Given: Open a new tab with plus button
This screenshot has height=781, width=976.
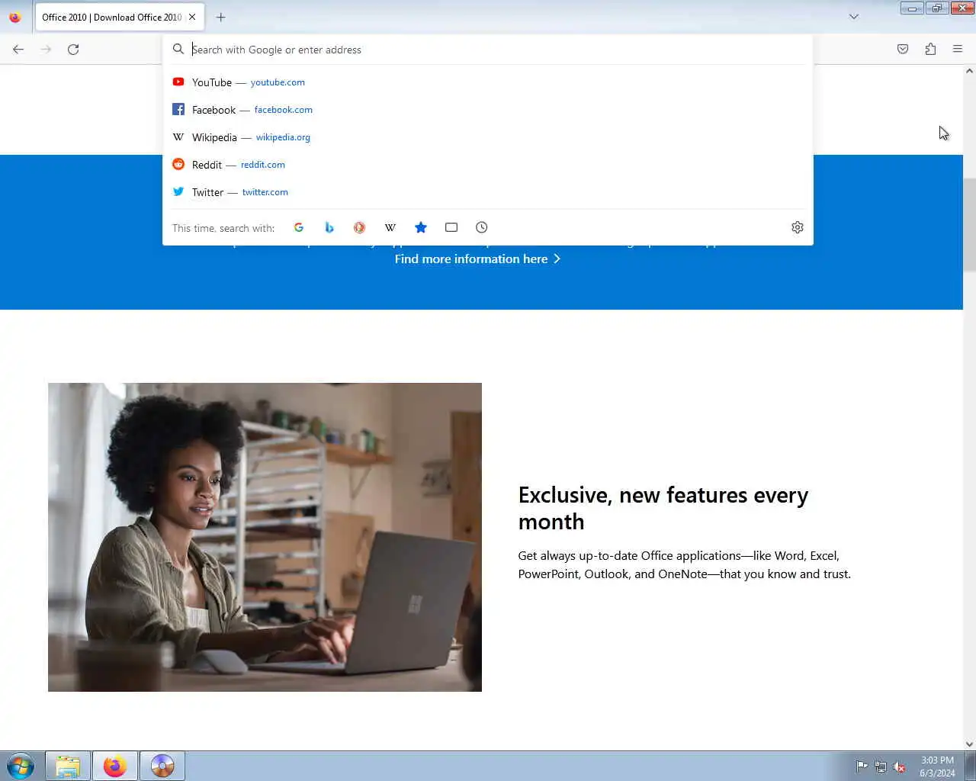Looking at the screenshot, I should coord(220,17).
